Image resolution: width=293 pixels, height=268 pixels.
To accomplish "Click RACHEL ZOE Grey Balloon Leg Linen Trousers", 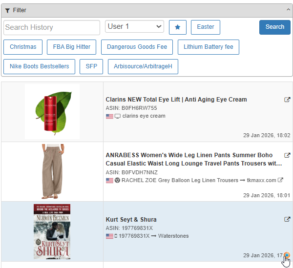I will (x=180, y=181).
